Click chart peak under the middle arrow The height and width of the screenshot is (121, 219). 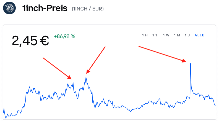pyautogui.click(x=86, y=77)
